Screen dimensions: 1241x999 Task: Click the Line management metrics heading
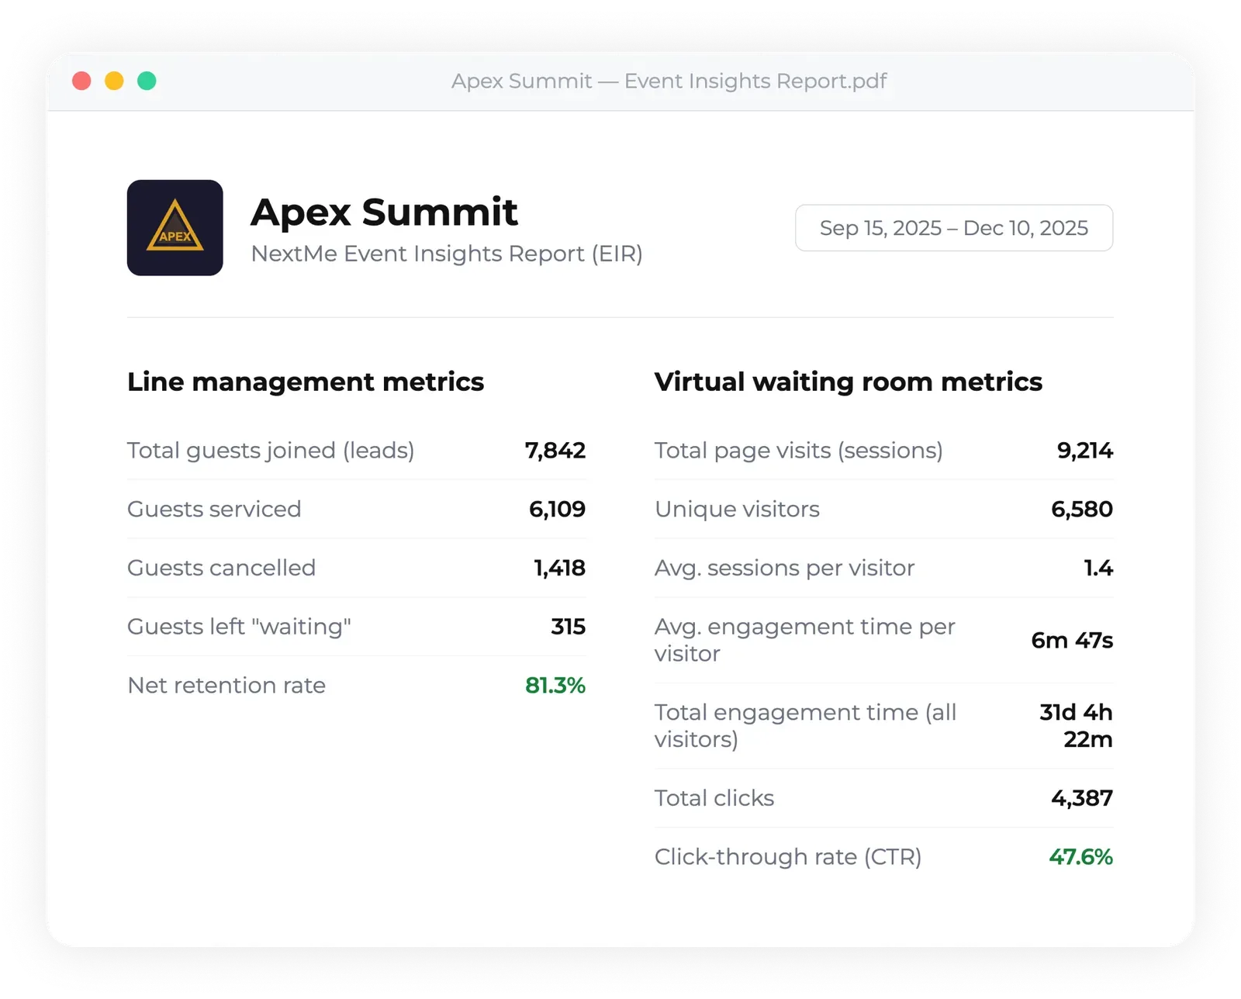click(x=306, y=382)
